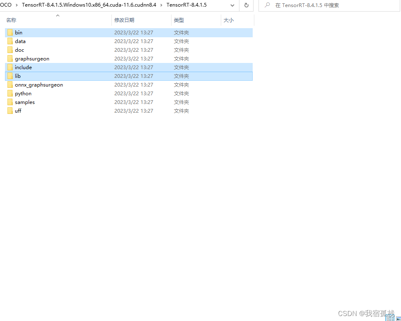Refresh the current folder view
Image resolution: width=401 pixels, height=321 pixels.
pyautogui.click(x=246, y=5)
